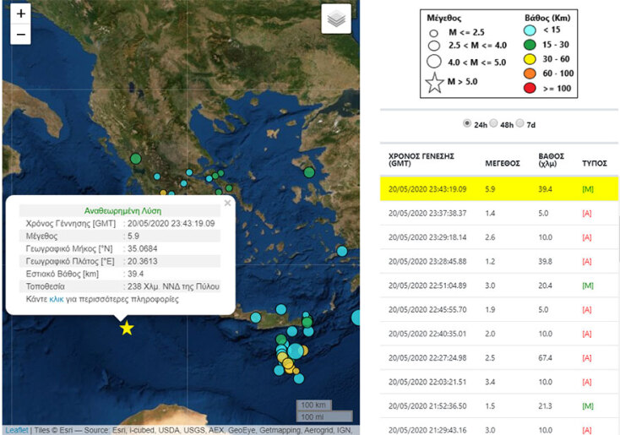Select earthquake row at 23:37:38.37

[x=499, y=214]
